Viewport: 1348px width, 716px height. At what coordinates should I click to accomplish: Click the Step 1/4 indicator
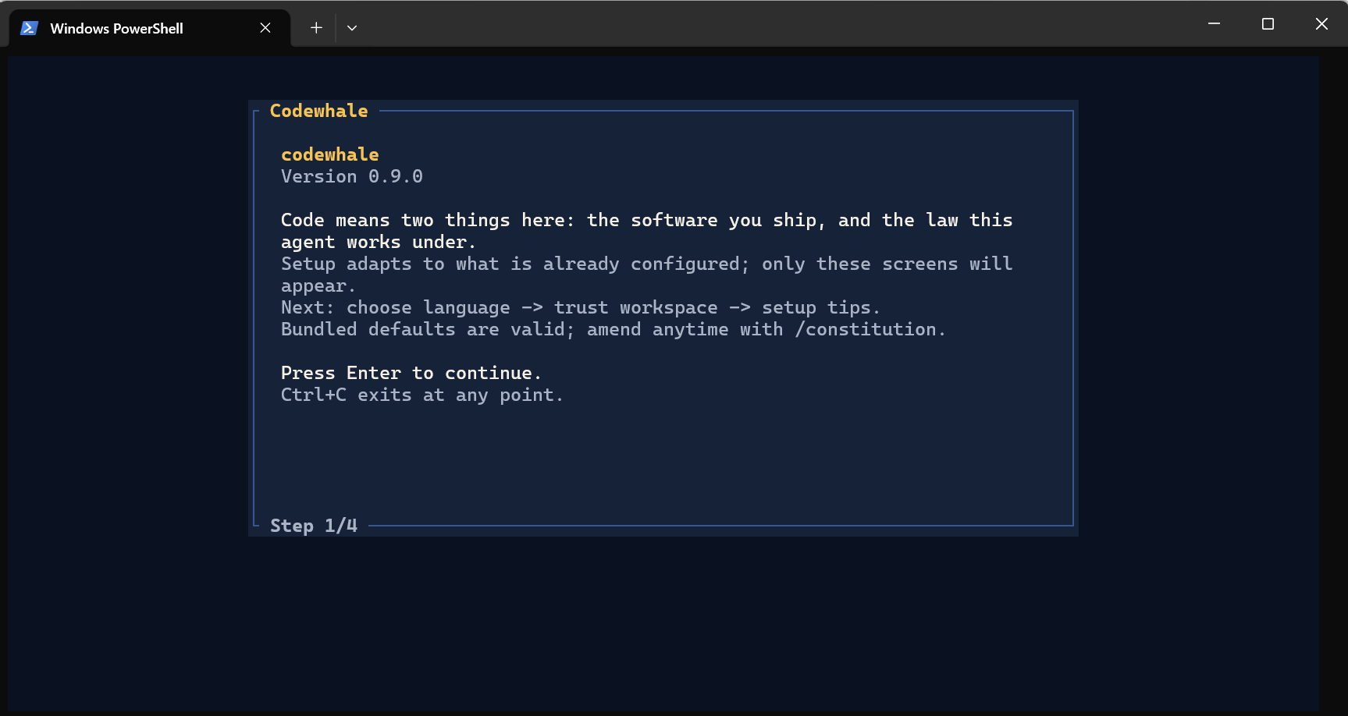point(314,526)
